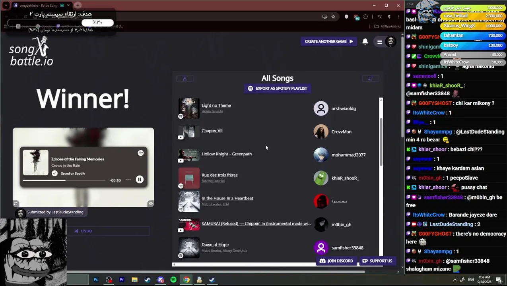Open Premiere Pro from the taskbar
This screenshot has width=507, height=286.
tap(122, 280)
